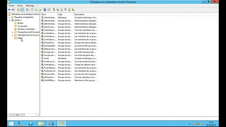Select the 'WinRMRem...' group row
The width and height of the screenshot is (226, 127).
(x=69, y=80)
